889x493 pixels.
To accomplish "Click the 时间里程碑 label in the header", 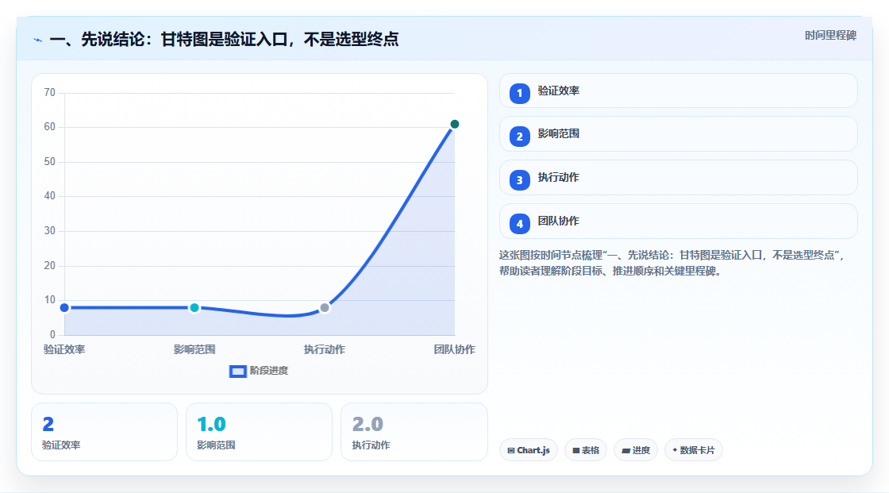I will pos(830,35).
